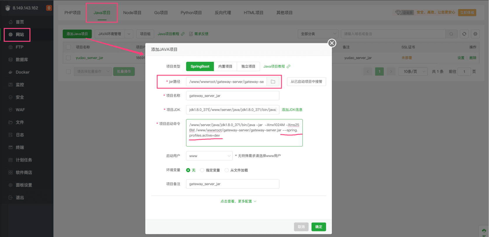Open the 项目JDK dropdown
This screenshot has width=489, height=237.
[x=233, y=110]
